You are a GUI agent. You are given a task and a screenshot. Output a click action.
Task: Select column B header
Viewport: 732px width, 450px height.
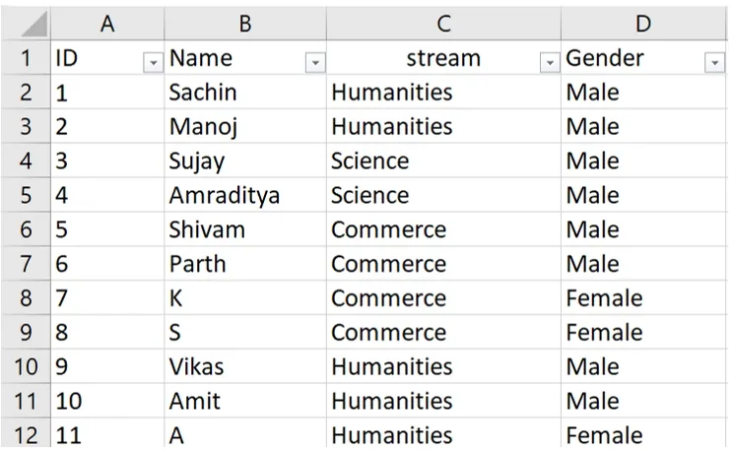245,24
